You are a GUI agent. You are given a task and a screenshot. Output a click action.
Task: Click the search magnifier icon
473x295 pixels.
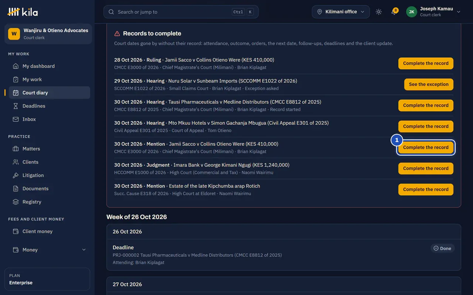(111, 12)
